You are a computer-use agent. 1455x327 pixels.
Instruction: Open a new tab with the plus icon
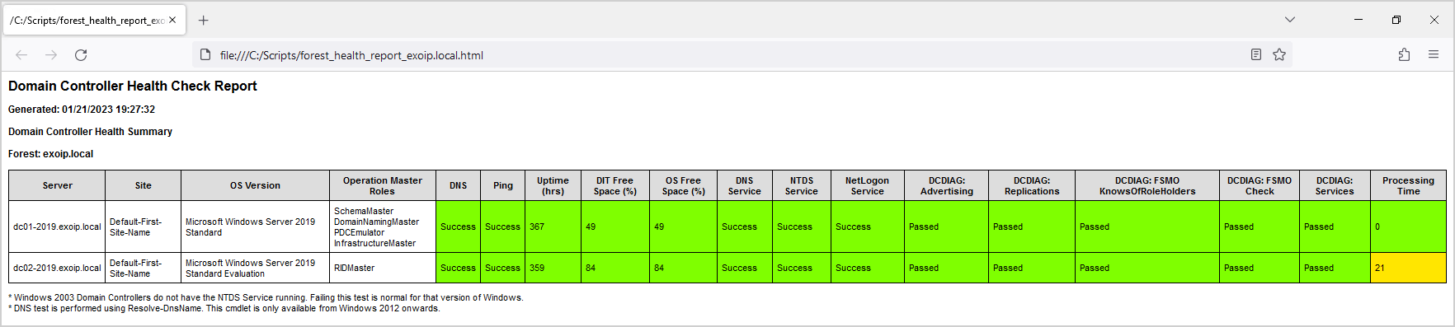click(x=204, y=21)
